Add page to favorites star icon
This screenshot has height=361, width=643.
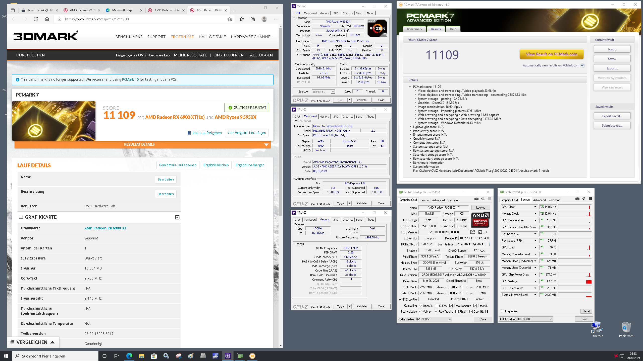pos(230,19)
